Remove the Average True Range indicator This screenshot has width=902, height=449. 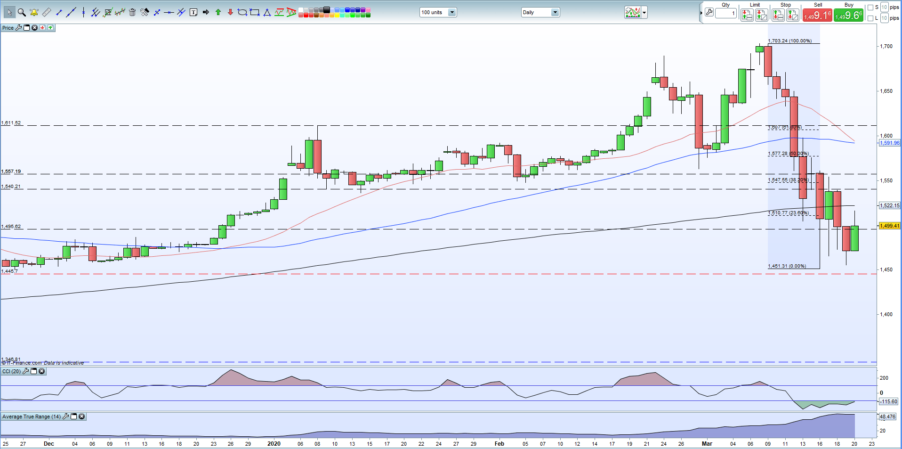point(82,416)
